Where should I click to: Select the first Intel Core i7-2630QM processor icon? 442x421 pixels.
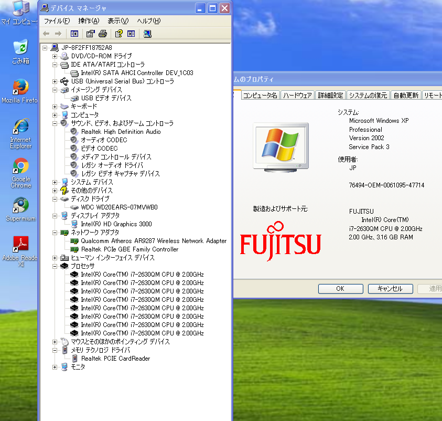[74, 274]
